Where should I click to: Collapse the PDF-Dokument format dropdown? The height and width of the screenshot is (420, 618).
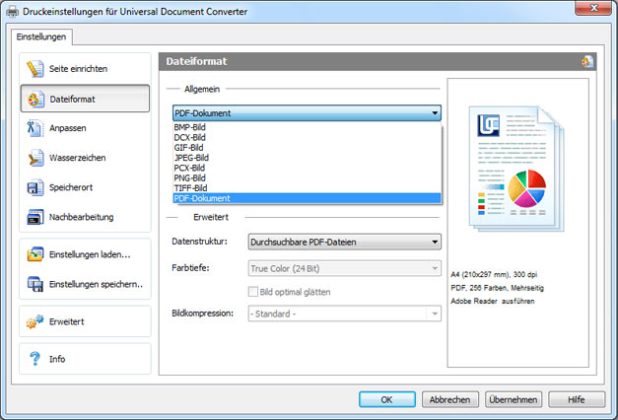[x=307, y=113]
